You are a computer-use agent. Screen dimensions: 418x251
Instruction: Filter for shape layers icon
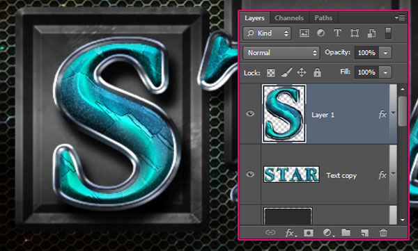tap(355, 33)
